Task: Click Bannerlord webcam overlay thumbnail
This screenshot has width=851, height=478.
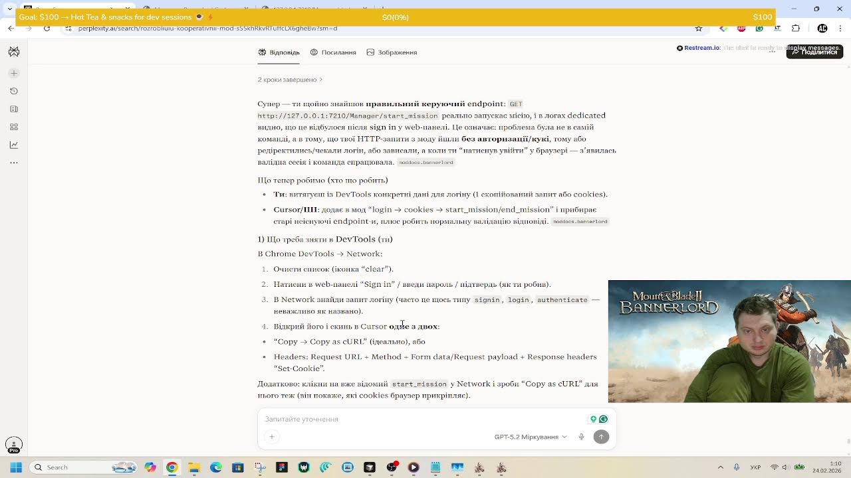Action: [729, 341]
